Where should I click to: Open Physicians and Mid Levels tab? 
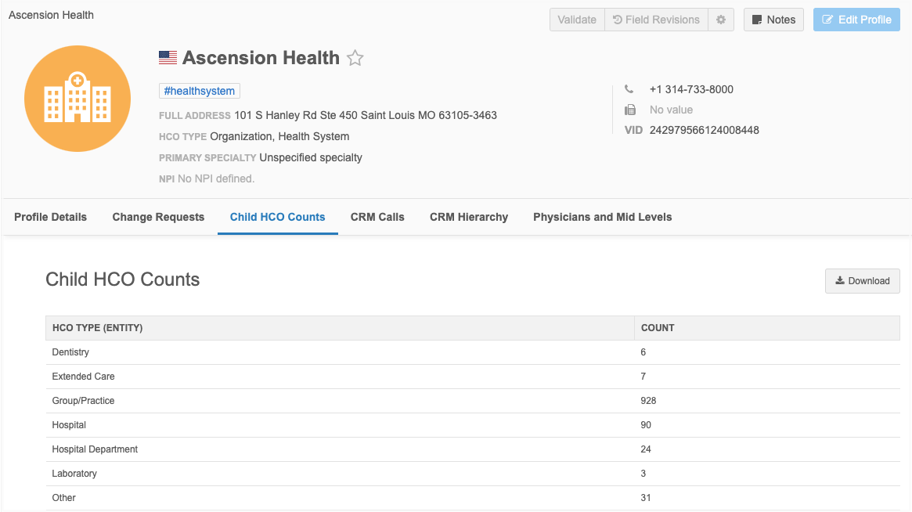tap(602, 217)
